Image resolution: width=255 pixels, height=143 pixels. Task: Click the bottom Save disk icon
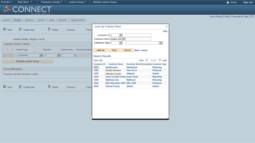pyautogui.click(x=4, y=87)
